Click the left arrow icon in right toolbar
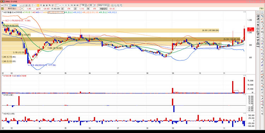The width and height of the screenshot is (265, 133). 262,108
